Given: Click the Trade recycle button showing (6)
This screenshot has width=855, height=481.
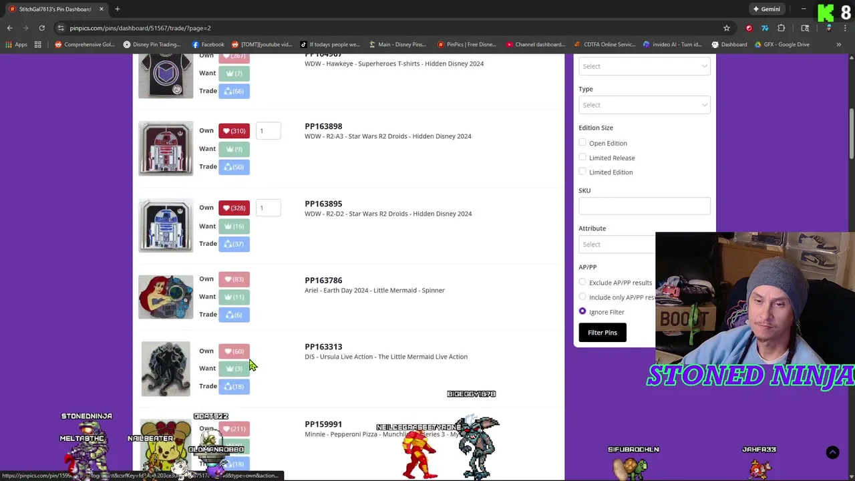Looking at the screenshot, I should [234, 315].
